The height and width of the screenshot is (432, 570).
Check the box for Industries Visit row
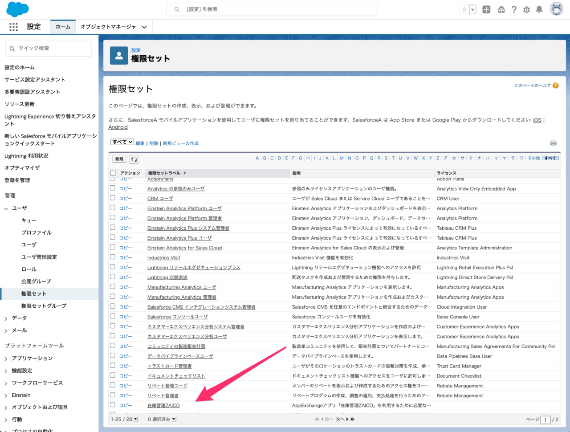coord(113,257)
